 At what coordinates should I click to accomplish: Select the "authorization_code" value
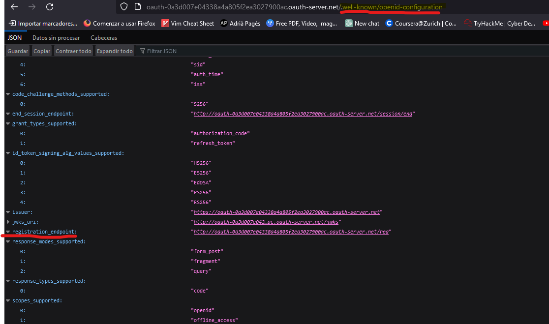220,133
